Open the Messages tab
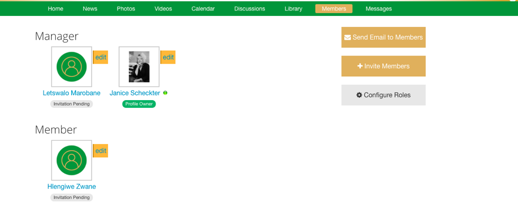 378,9
